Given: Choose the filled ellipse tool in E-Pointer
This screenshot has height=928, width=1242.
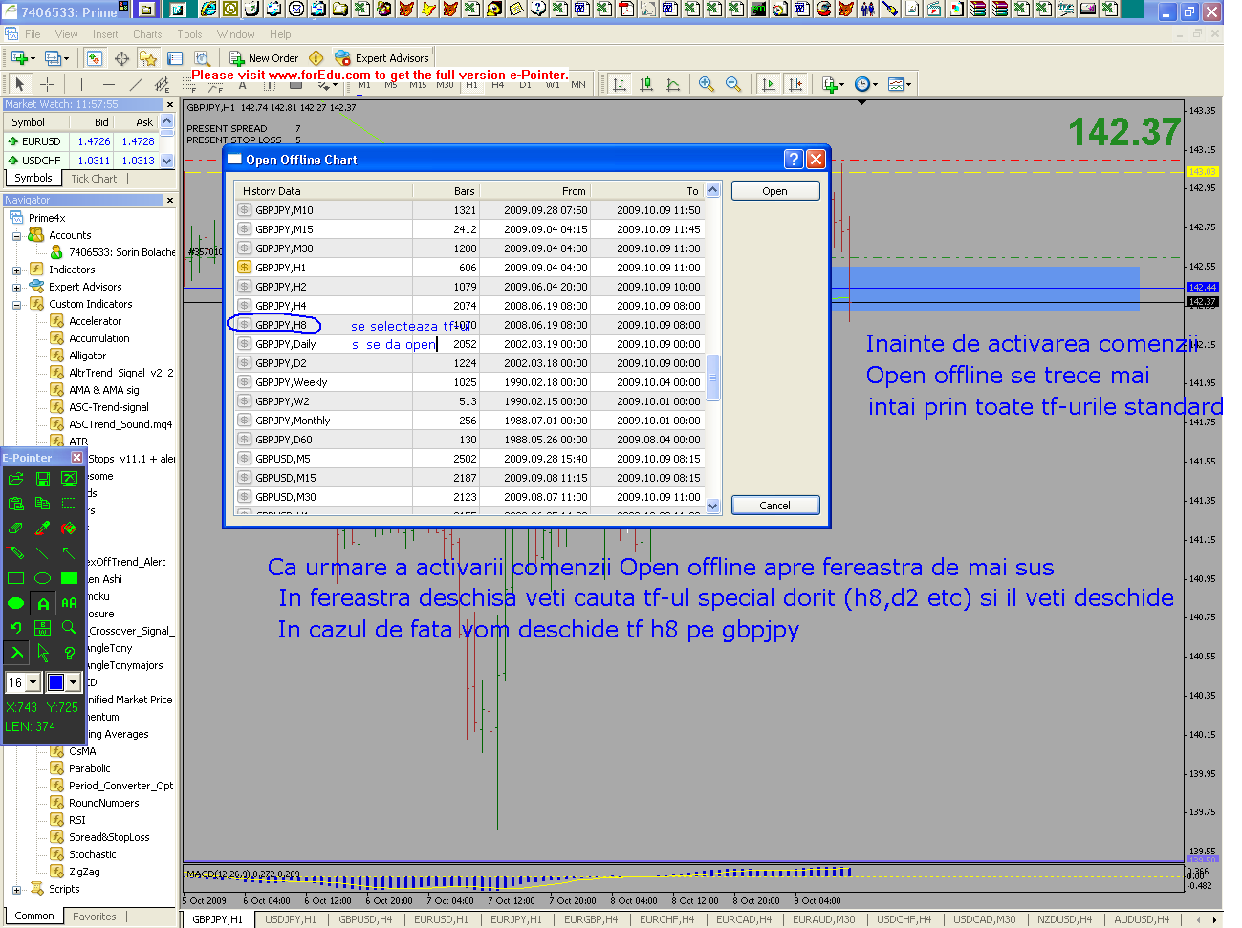Looking at the screenshot, I should tap(16, 603).
